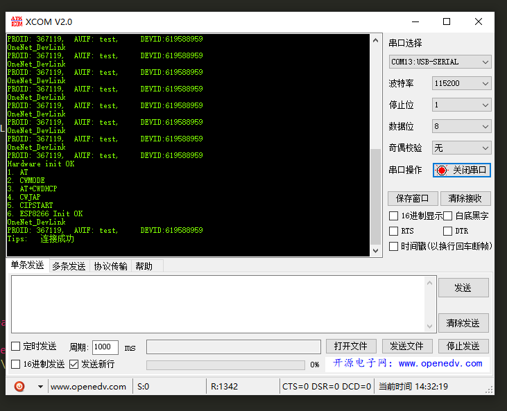Click the 清除发送 clear send button
The height and width of the screenshot is (411, 507).
click(463, 323)
